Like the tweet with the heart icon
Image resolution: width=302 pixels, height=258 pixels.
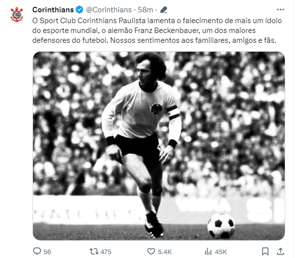pos(151,252)
